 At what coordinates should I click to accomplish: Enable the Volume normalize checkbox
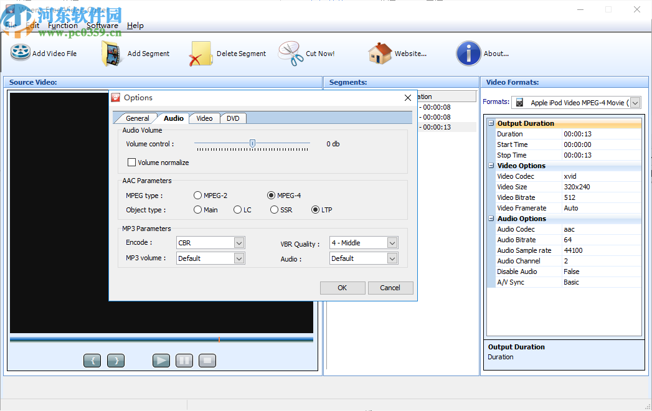click(x=131, y=162)
